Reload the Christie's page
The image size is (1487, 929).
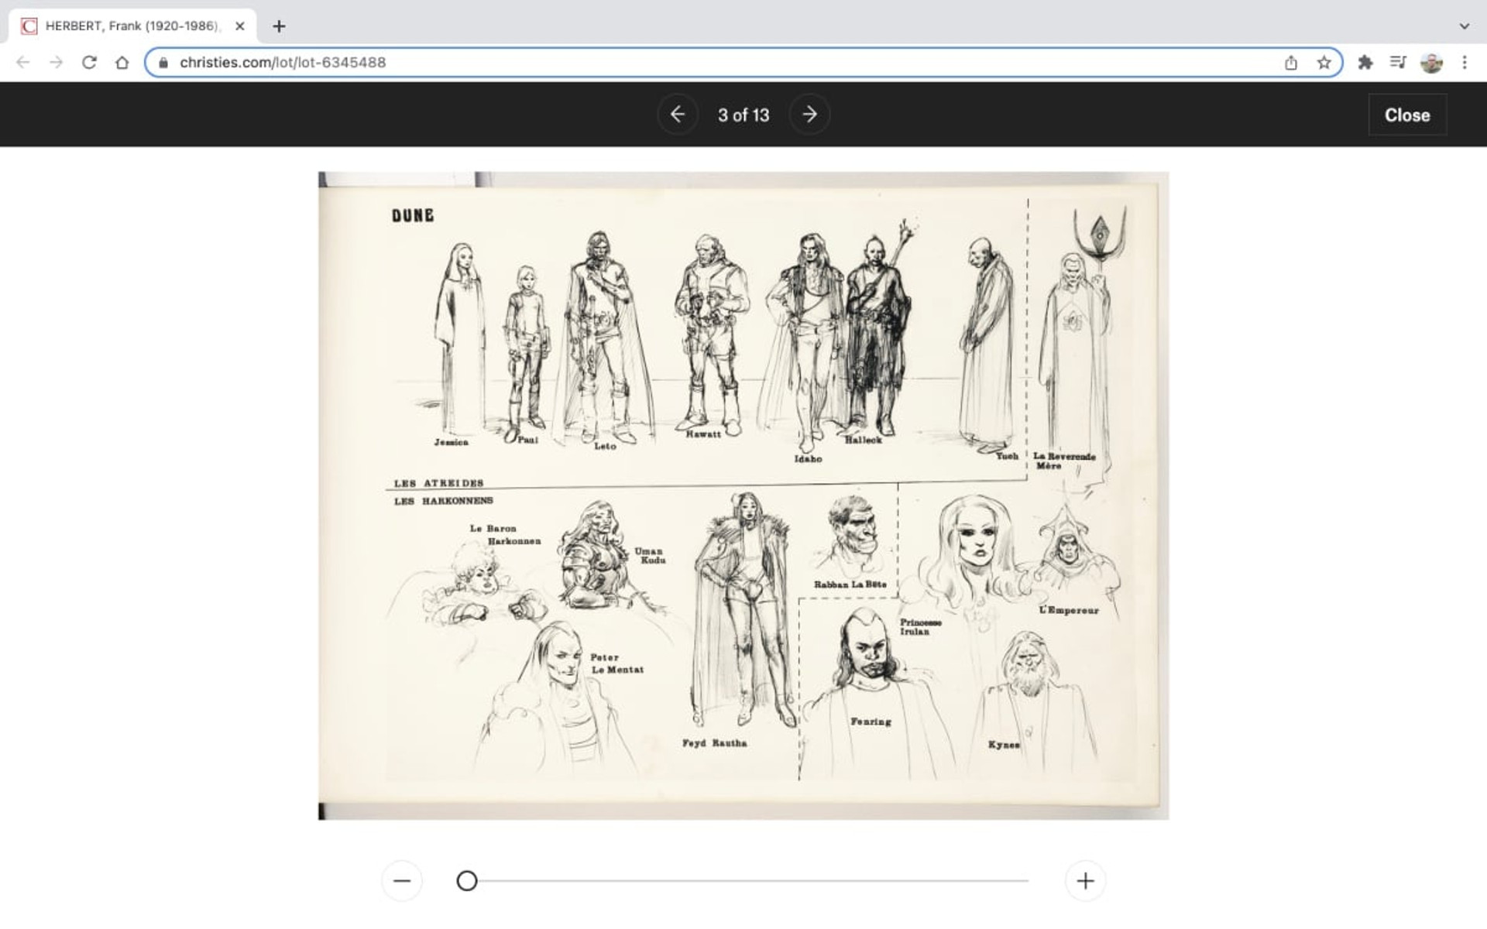tap(89, 63)
